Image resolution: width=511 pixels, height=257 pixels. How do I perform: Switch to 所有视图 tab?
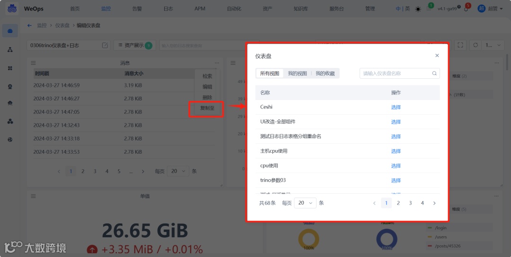[270, 74]
